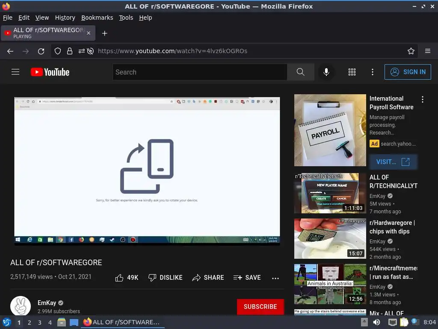
Task: Click inside the YouTube Search field
Action: 200,72
